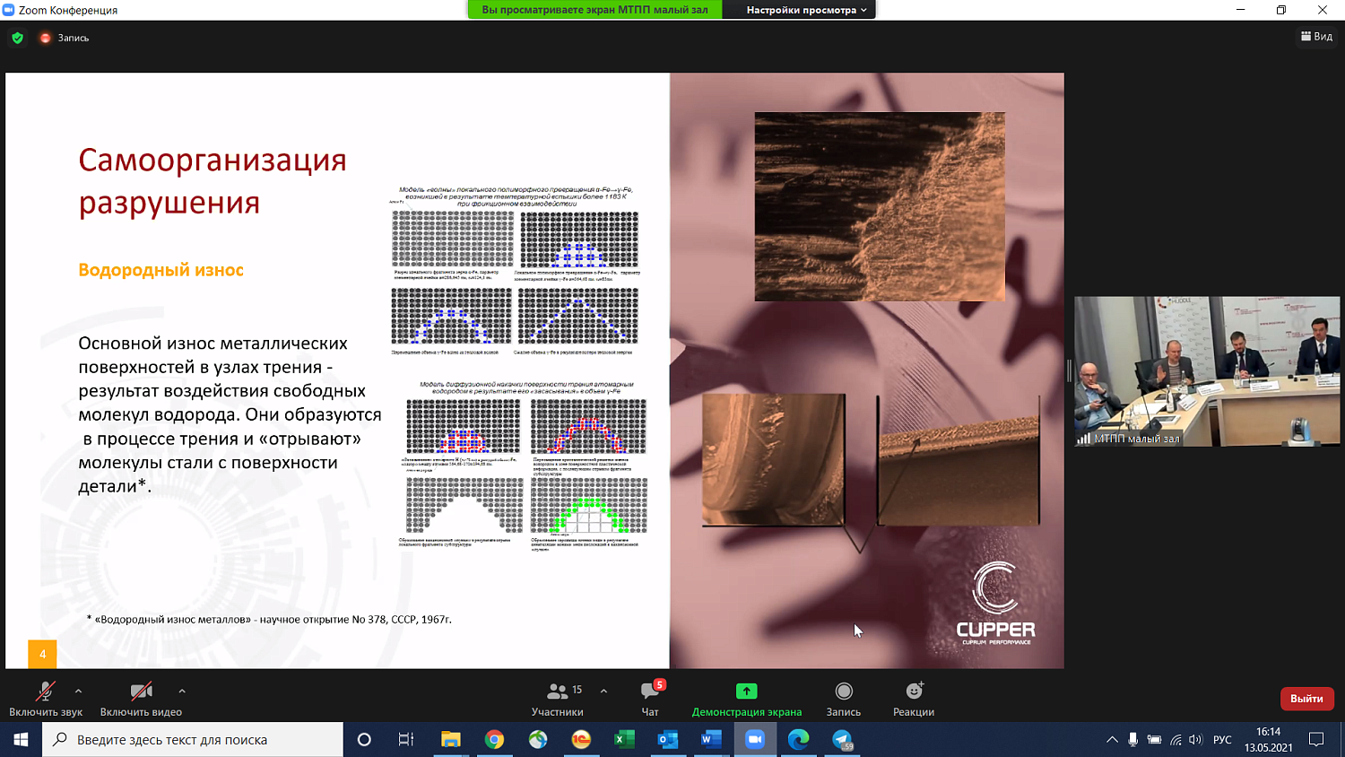Select the МТПП малый зал video thumbnail
The width and height of the screenshot is (1345, 757).
(x=1207, y=371)
